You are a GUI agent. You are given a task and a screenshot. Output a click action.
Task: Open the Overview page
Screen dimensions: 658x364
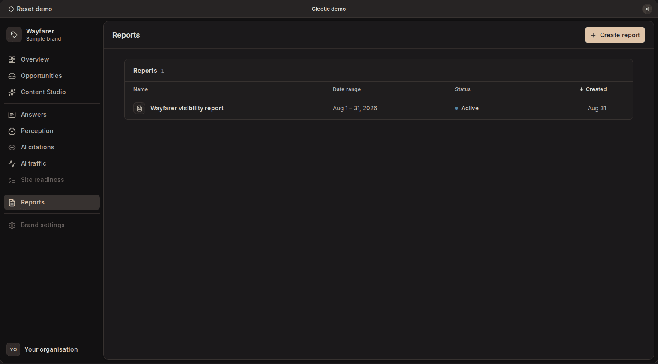coord(52,60)
